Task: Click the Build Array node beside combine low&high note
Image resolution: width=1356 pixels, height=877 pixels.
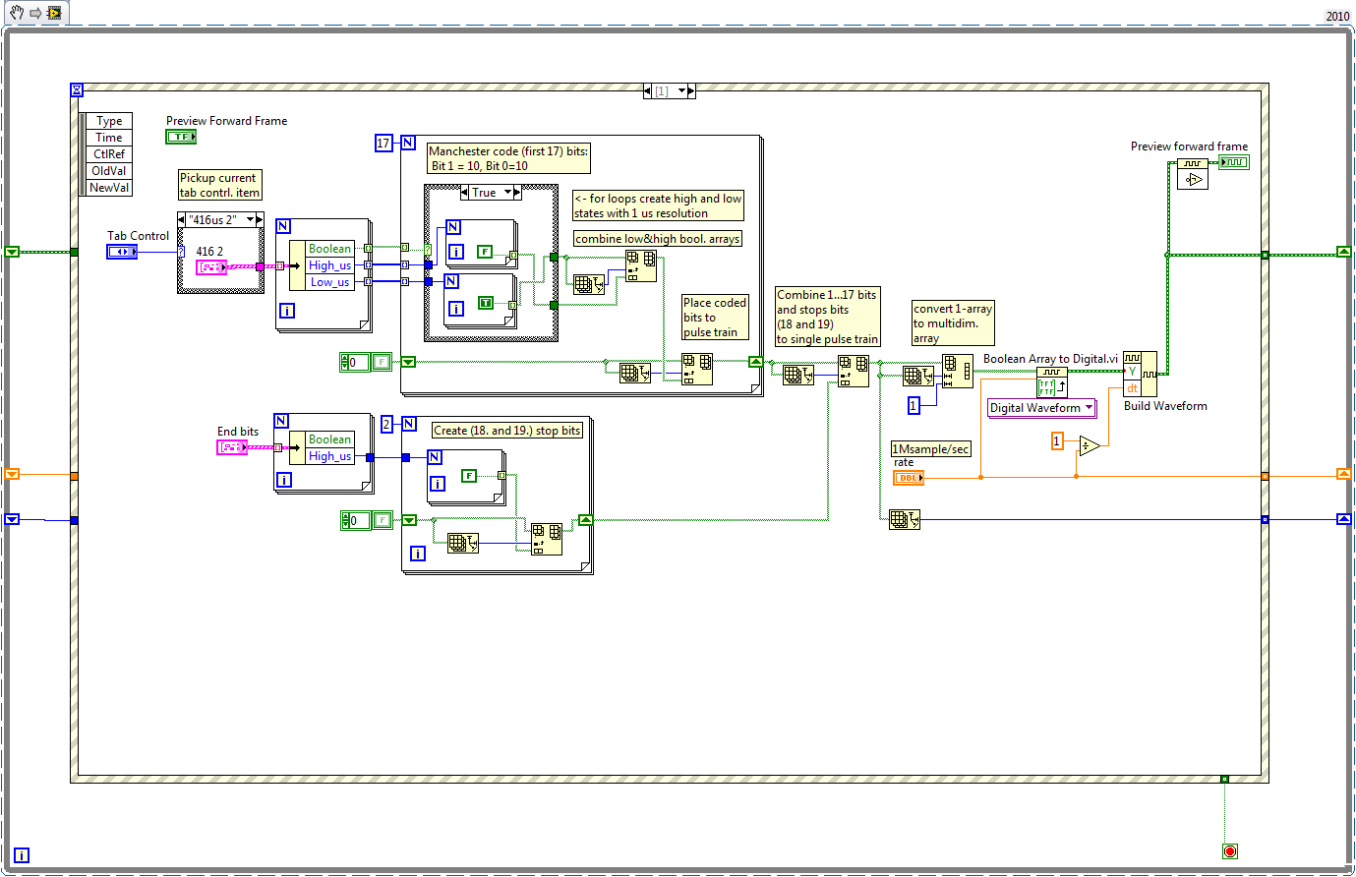Action: (641, 266)
